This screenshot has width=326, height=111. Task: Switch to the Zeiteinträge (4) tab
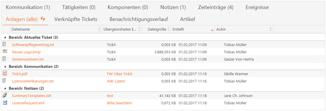tap(216, 8)
